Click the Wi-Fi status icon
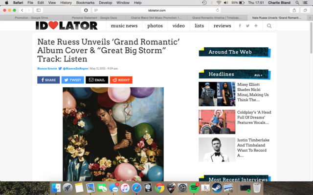The height and width of the screenshot is (195, 313). tap(219, 2)
